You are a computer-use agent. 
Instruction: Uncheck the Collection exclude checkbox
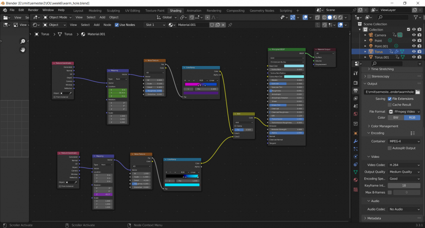click(408, 29)
